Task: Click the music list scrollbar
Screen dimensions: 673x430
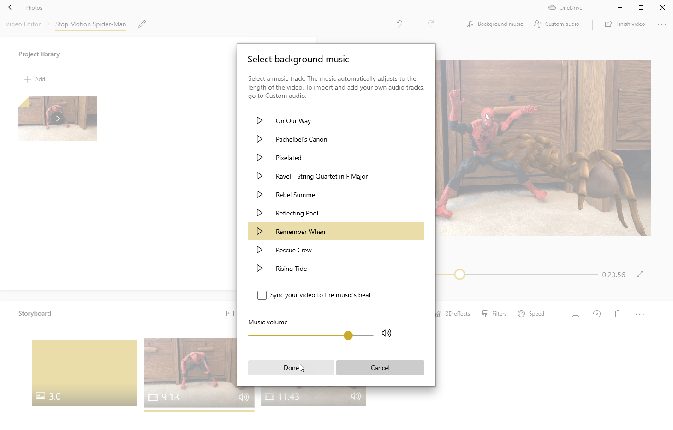Action: point(423,206)
